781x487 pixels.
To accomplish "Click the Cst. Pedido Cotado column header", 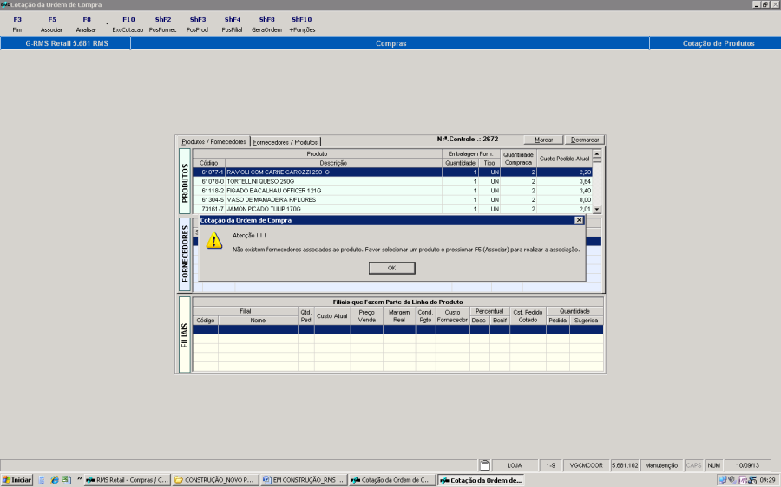I will (528, 316).
